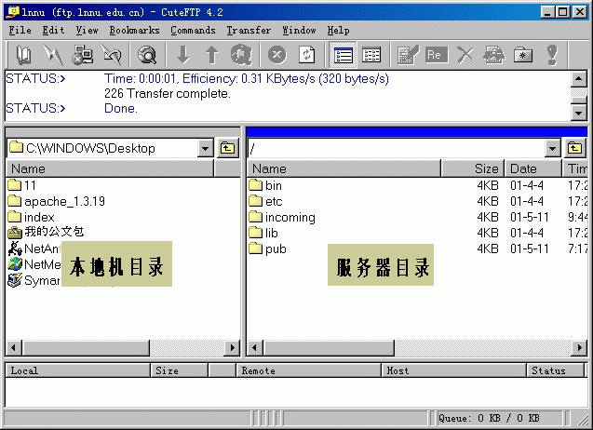Select the remote pub folder
Screen dimensions: 593x430
[268, 249]
